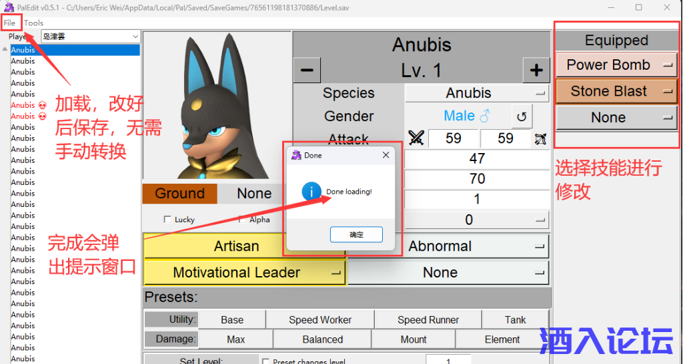Open the None passive skill dropdown

[448, 273]
